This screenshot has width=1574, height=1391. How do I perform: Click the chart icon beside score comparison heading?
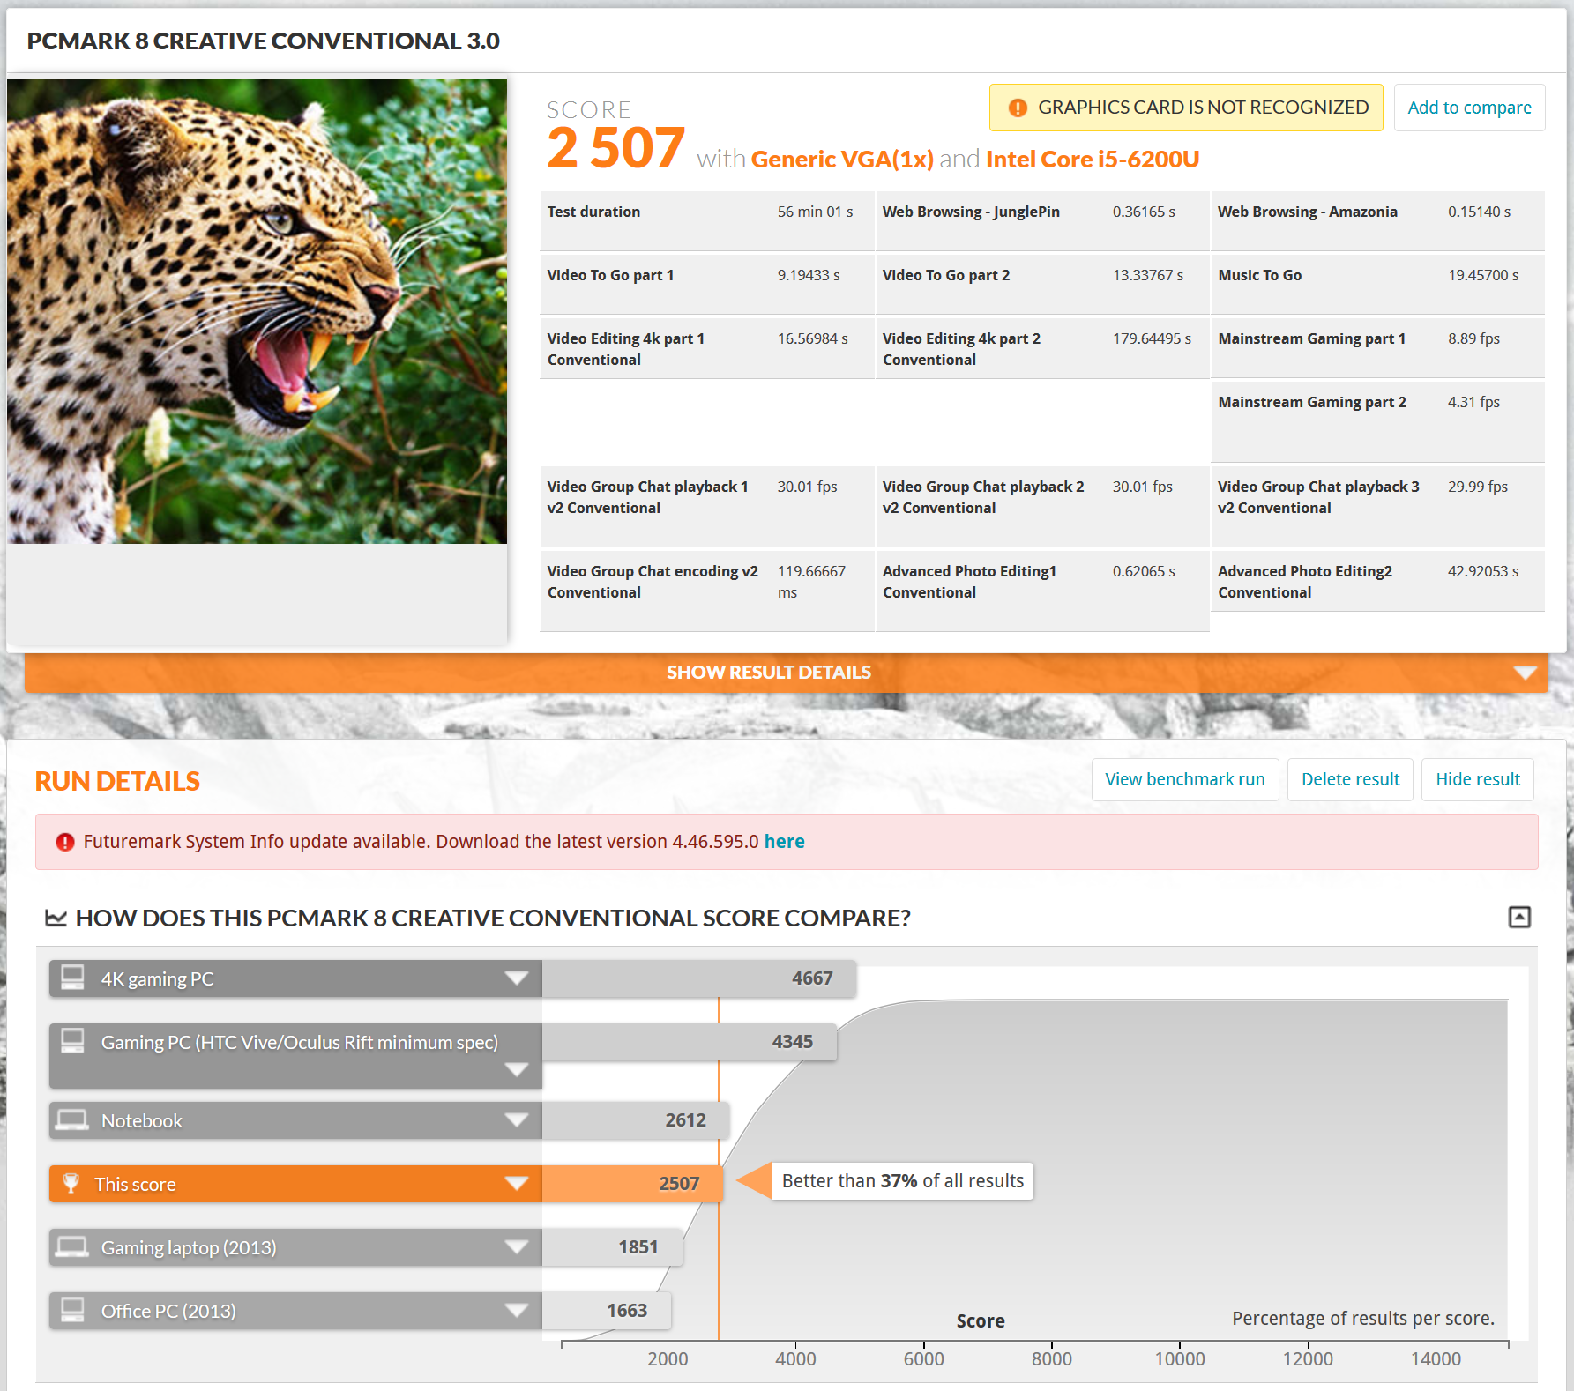(x=56, y=919)
